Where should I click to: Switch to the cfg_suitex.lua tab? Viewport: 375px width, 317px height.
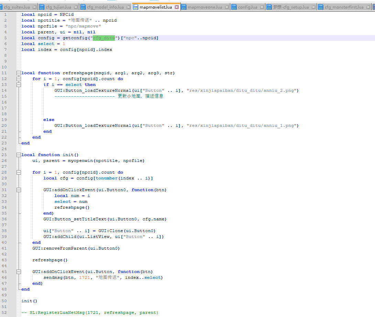tap(17, 7)
